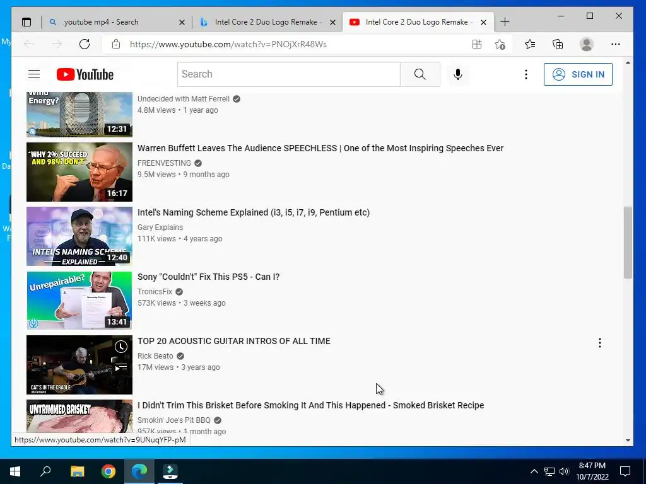This screenshot has width=646, height=484.
Task: Click Gary Explains channel name
Action: pyautogui.click(x=160, y=227)
